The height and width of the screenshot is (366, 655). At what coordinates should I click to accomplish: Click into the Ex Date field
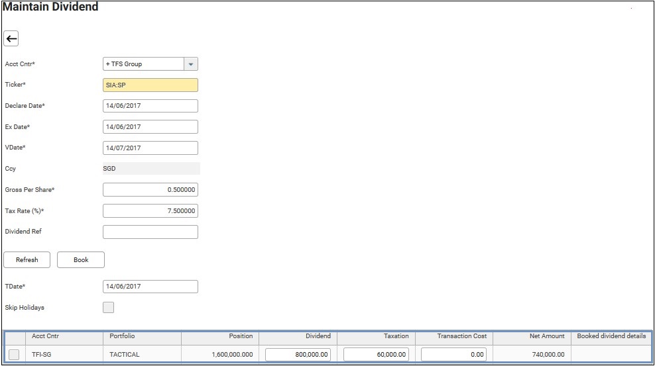coord(150,127)
